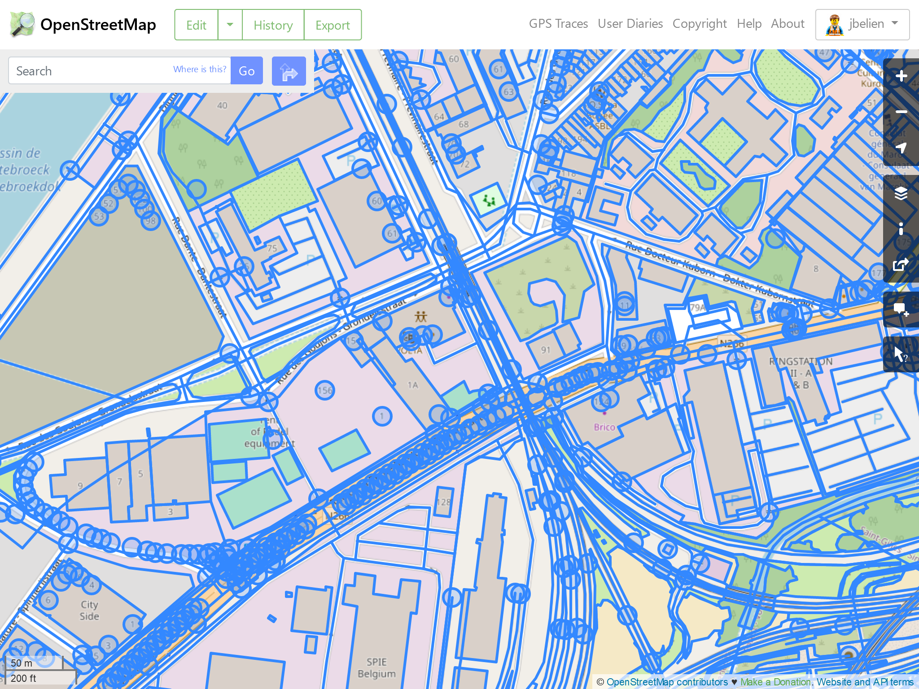Zoom out with the minus icon
The image size is (919, 689).
pyautogui.click(x=901, y=112)
